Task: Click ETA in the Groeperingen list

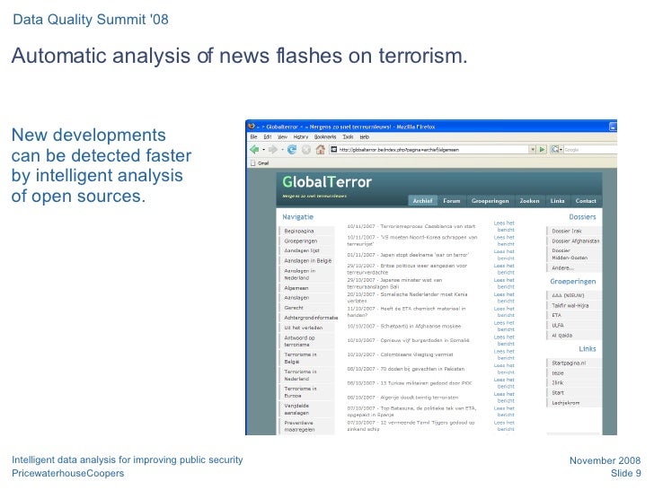Action: tap(573, 315)
